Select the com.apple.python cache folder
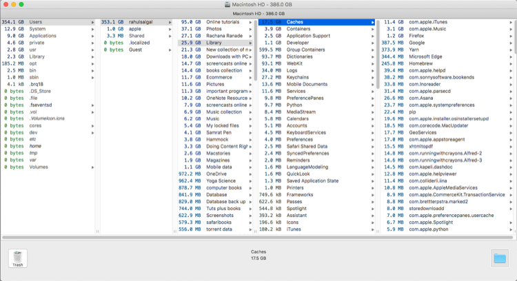The image size is (517, 281). (x=447, y=229)
